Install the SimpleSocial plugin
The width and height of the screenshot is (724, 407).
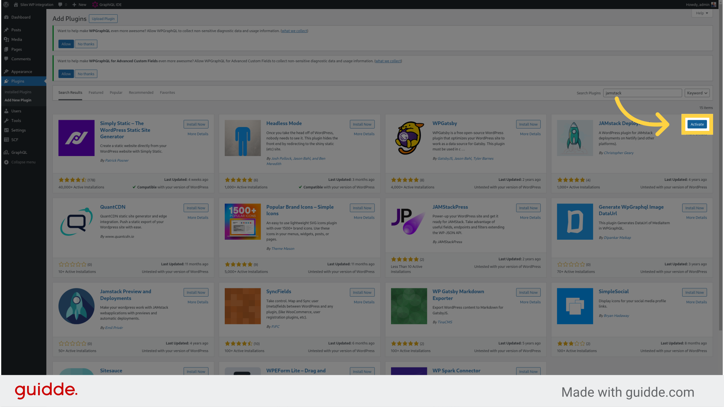point(695,292)
